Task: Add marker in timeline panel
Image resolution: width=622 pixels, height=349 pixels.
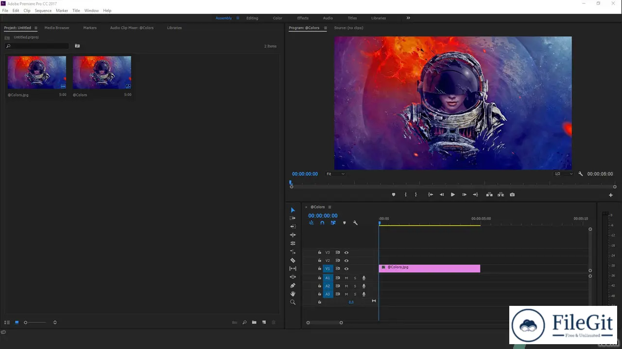Action: click(x=345, y=223)
